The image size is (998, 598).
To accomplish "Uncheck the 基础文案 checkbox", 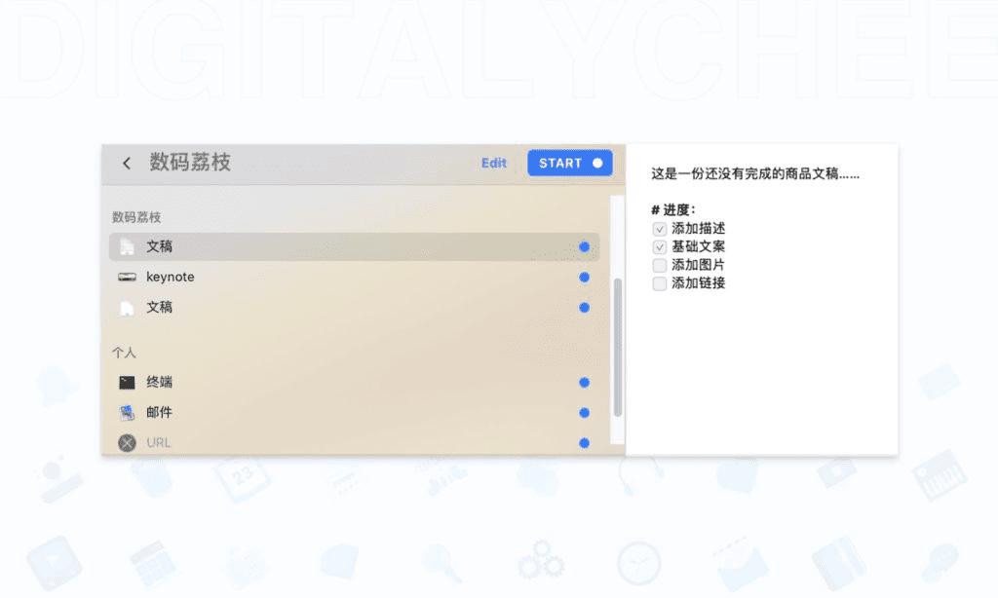I will pyautogui.click(x=659, y=246).
